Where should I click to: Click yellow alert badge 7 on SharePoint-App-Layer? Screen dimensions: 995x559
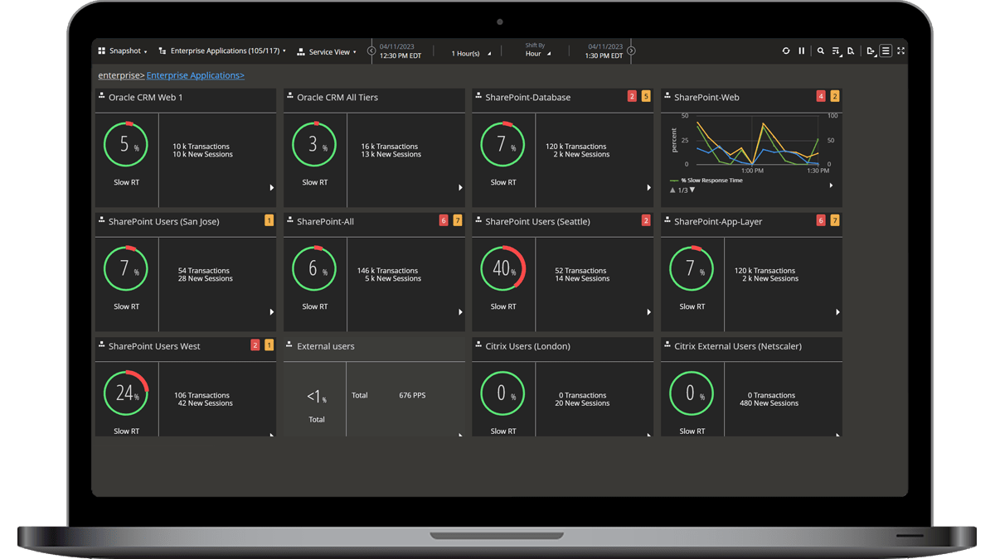pyautogui.click(x=835, y=221)
